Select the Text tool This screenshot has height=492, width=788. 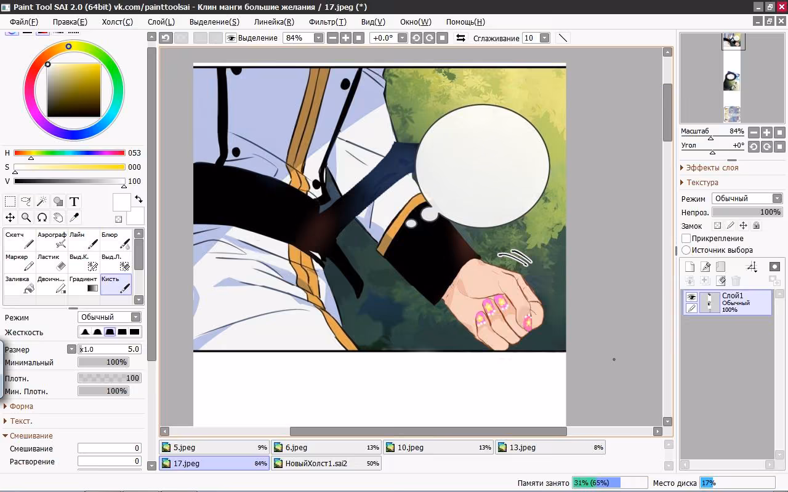[74, 202]
